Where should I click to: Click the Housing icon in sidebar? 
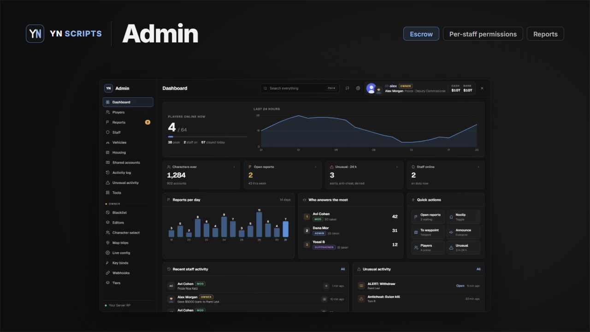click(x=107, y=153)
